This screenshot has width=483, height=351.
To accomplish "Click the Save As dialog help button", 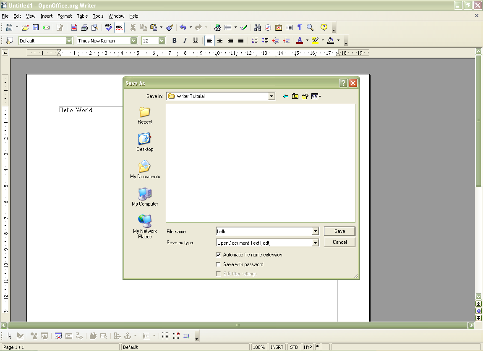I will point(343,83).
